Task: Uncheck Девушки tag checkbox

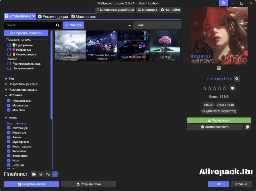Action: click(9, 165)
